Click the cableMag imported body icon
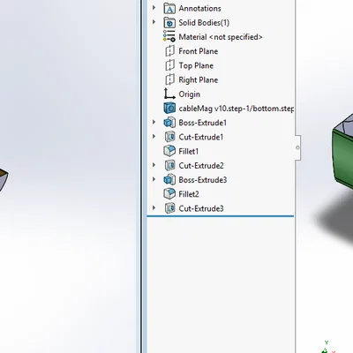Image resolution: width=353 pixels, height=353 pixels. [169, 108]
